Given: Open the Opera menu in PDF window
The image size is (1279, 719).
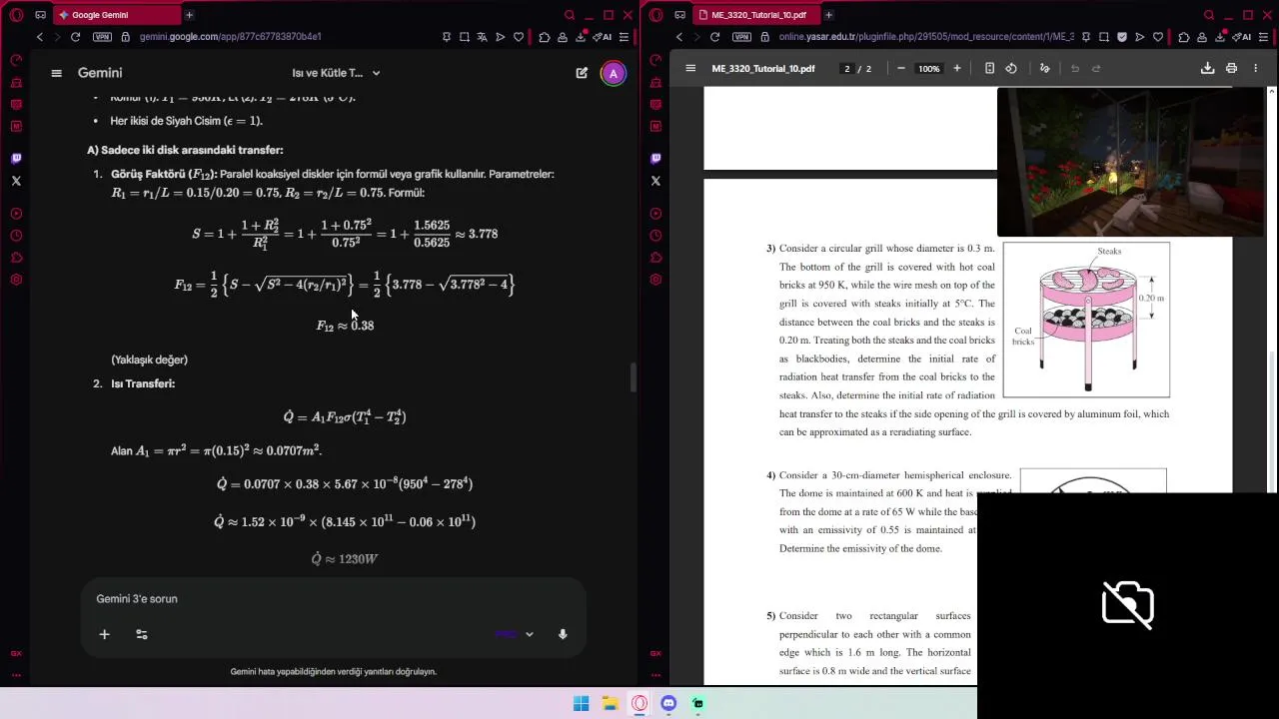Looking at the screenshot, I should 655,15.
